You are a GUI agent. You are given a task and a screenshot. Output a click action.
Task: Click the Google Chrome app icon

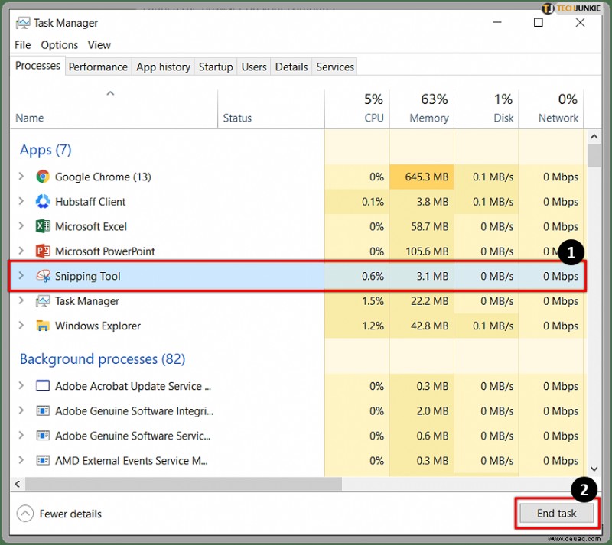tap(43, 177)
